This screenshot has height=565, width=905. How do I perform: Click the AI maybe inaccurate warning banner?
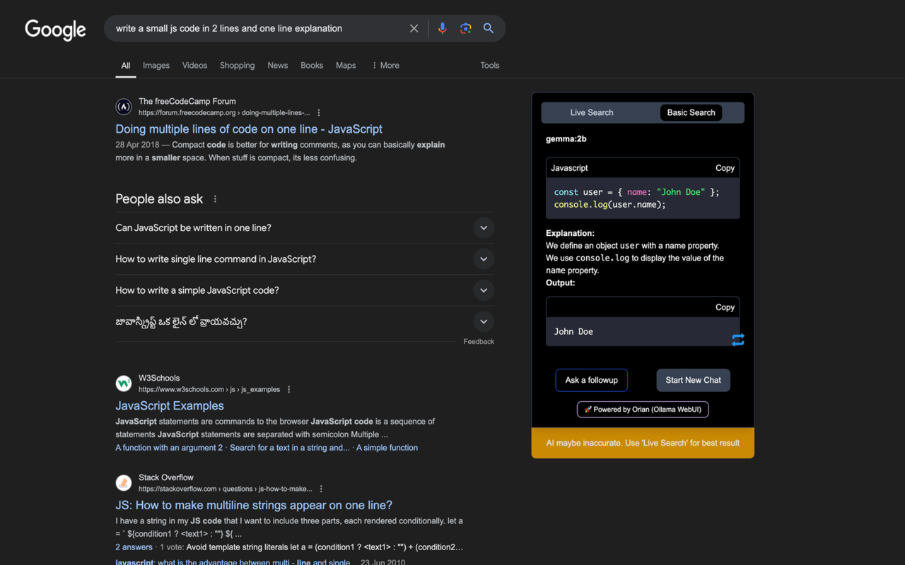coord(643,443)
